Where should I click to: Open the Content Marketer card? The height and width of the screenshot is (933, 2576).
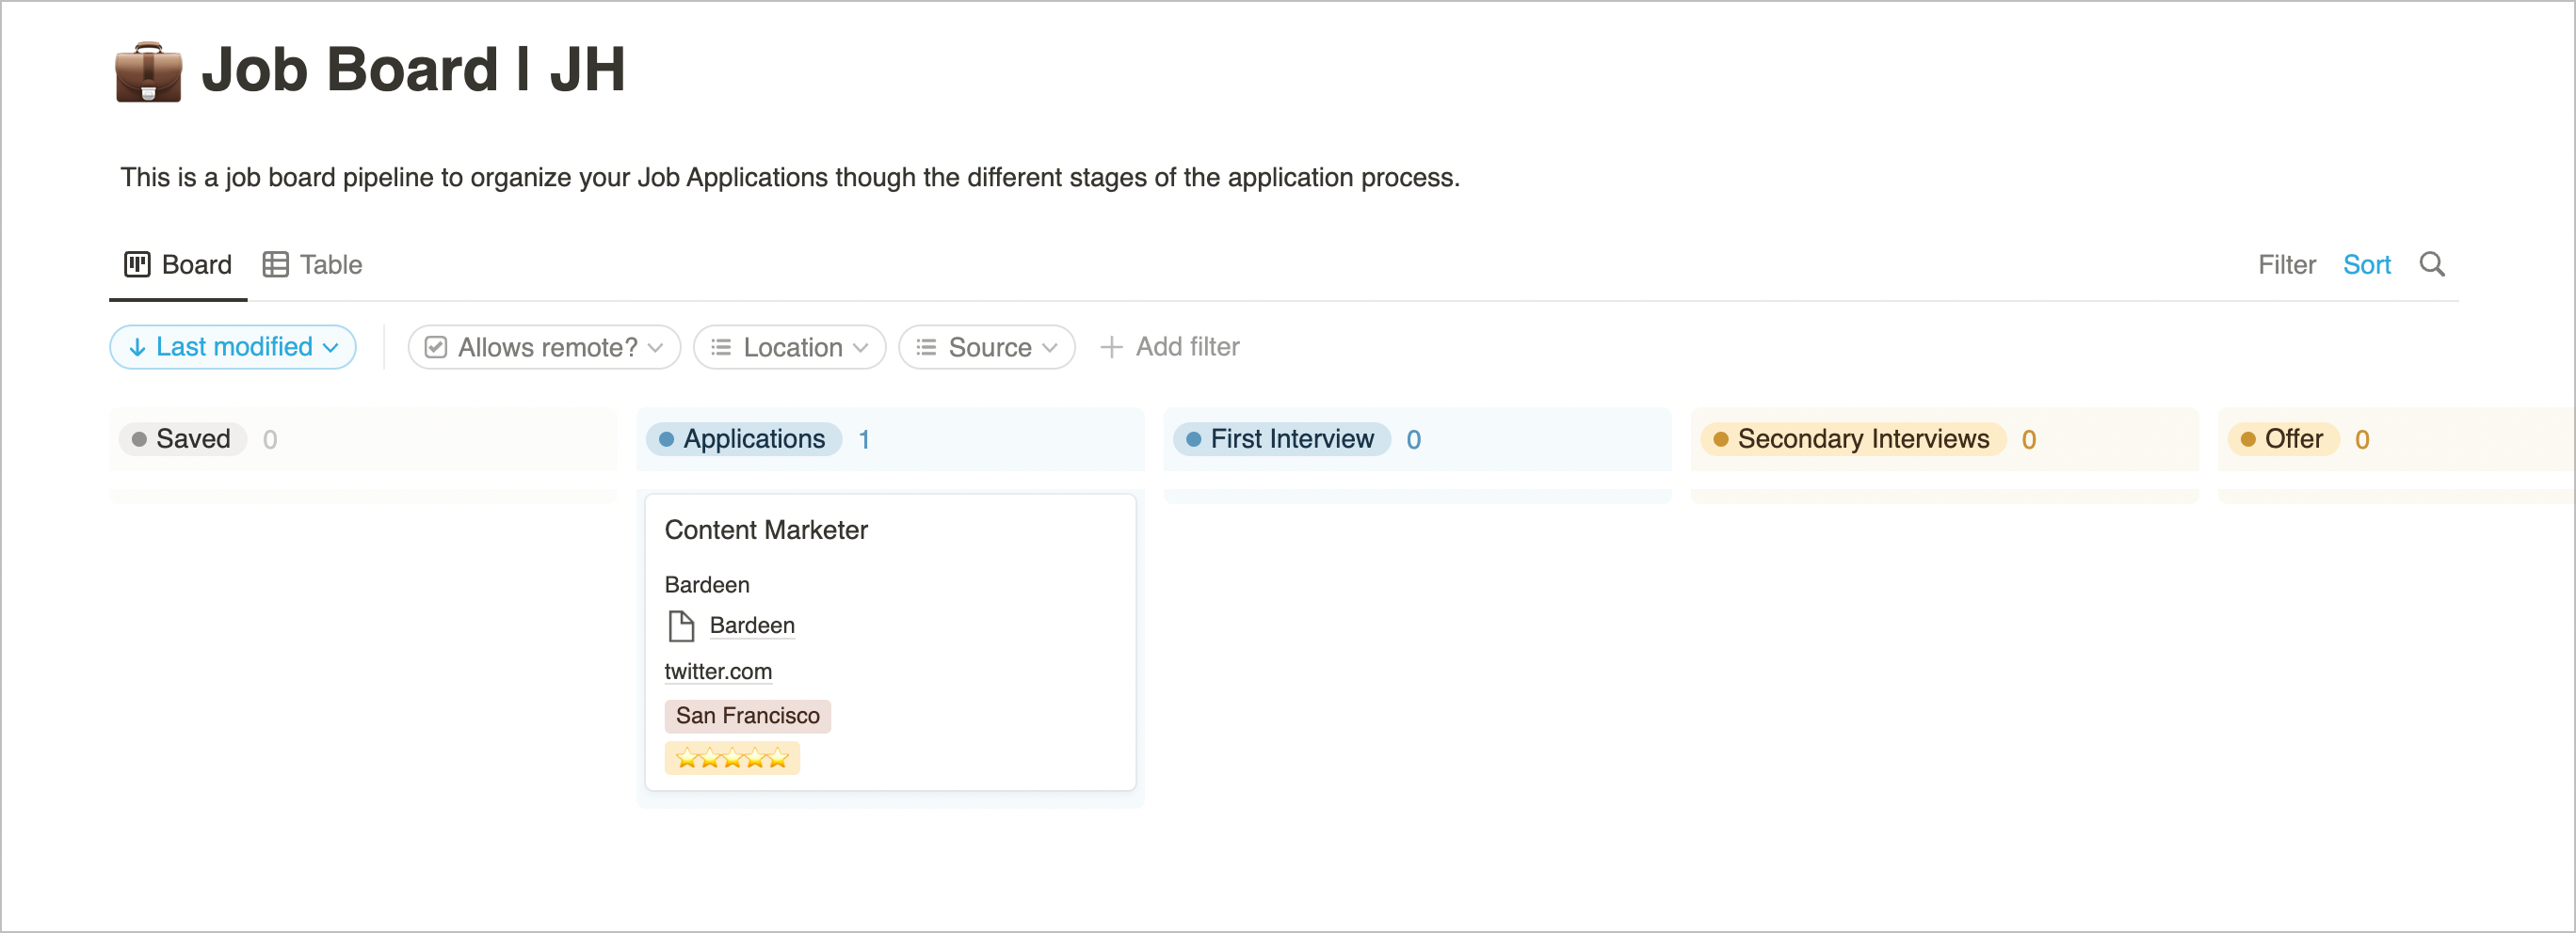pyautogui.click(x=766, y=530)
